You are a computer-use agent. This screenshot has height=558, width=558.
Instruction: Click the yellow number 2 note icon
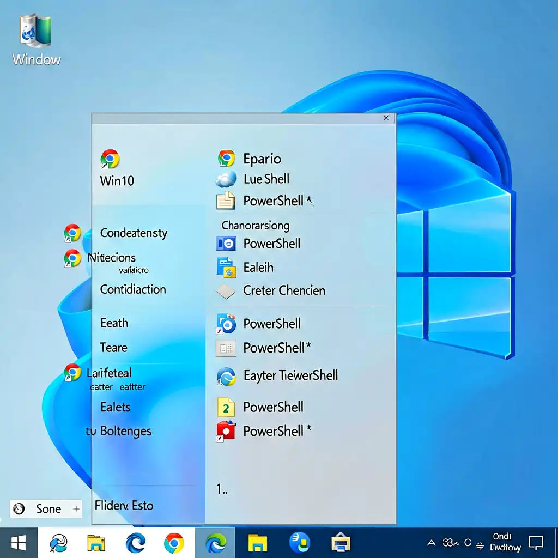[x=226, y=408]
